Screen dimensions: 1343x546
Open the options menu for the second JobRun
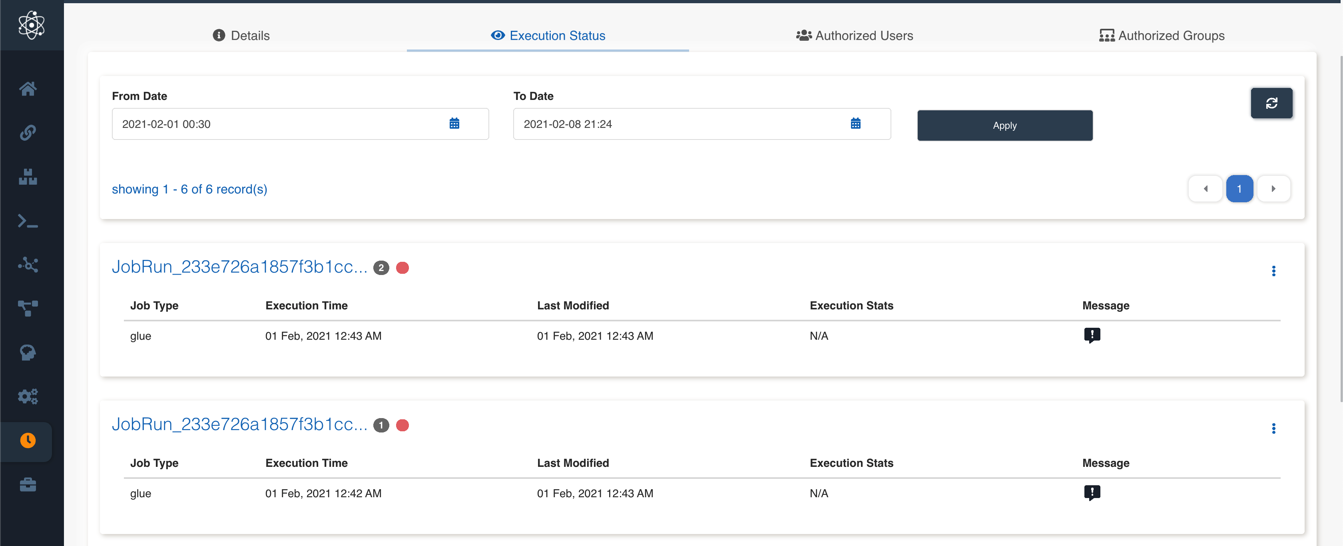coord(1274,428)
